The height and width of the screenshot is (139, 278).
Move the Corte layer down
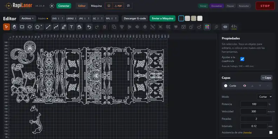click(x=260, y=86)
